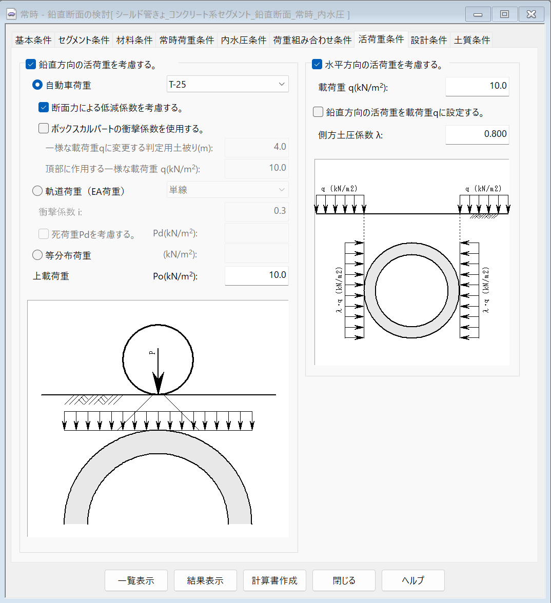Uncheck 鉛直方向の活荷重を考慮する checkbox

click(31, 65)
